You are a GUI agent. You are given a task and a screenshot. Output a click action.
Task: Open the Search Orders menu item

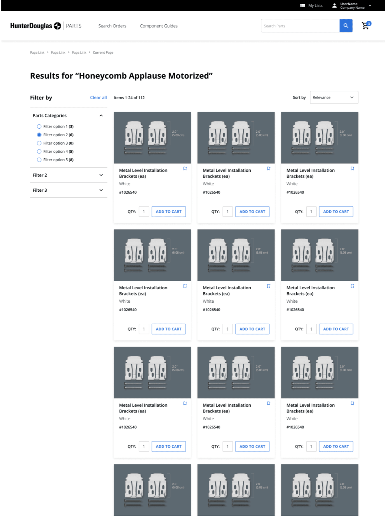(112, 26)
